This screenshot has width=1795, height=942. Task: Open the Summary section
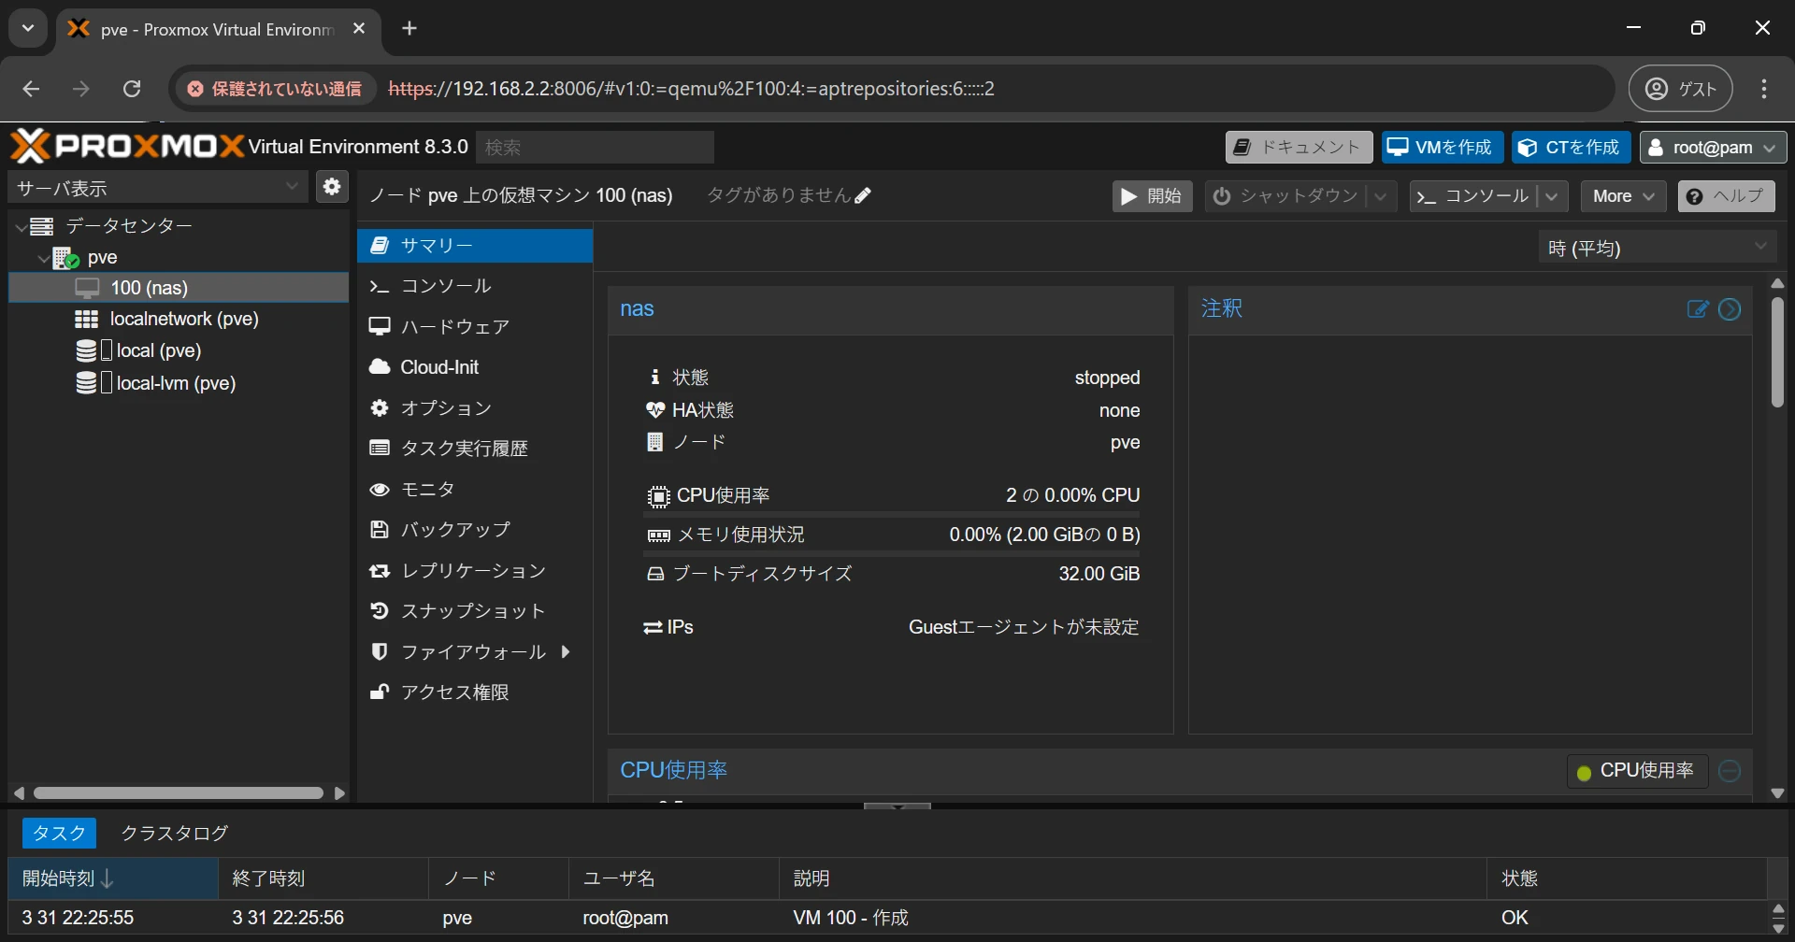tap(475, 246)
